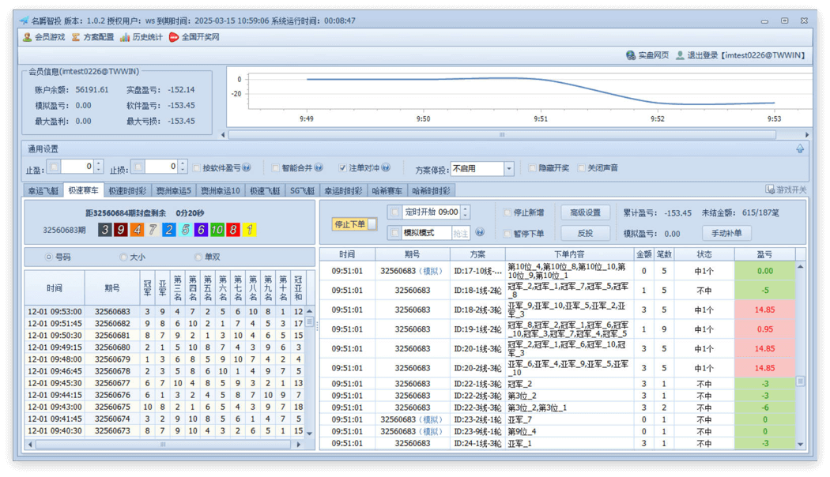Open the 方案停投 dropdown
Screen dimensions: 830x477
[x=508, y=169]
